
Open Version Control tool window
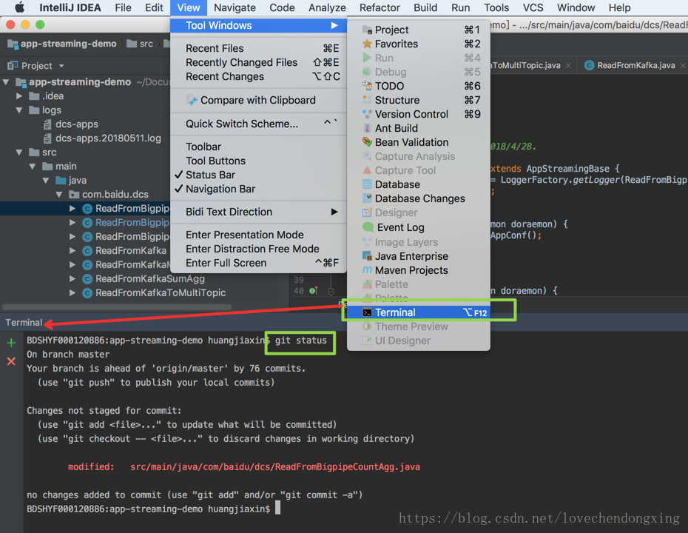[418, 114]
